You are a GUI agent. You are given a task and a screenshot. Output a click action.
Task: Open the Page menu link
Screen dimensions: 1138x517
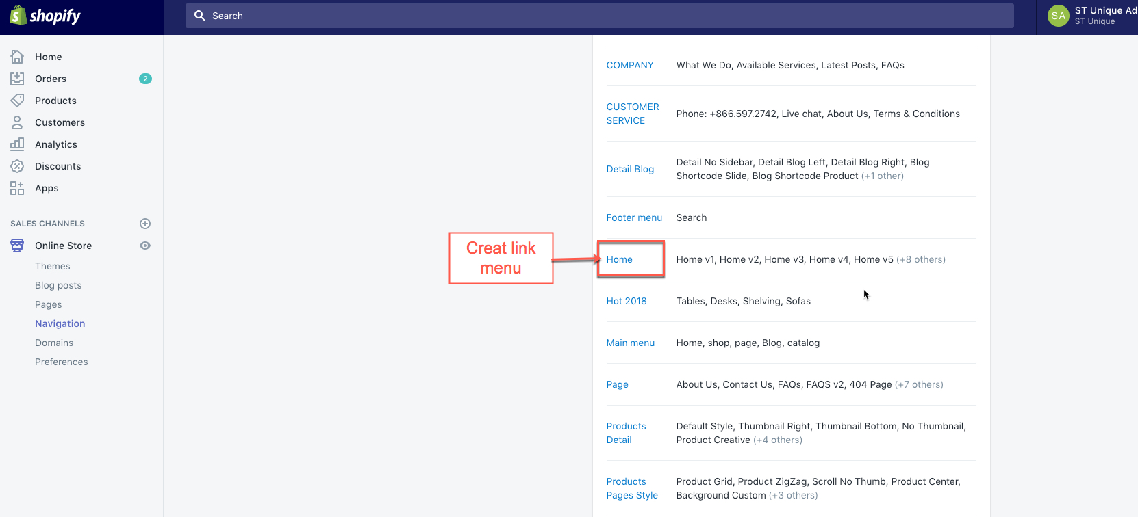point(617,384)
